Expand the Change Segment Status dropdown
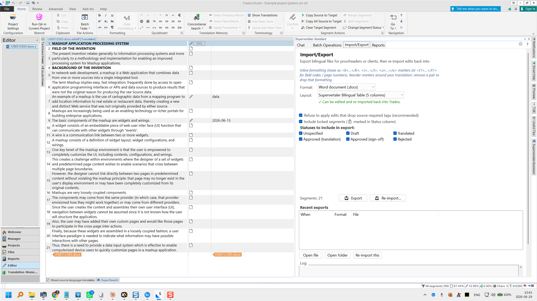 [x=363, y=28]
